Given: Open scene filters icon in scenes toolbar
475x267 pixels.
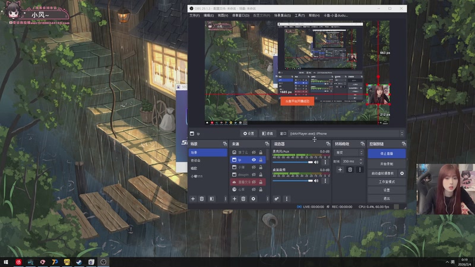Looking at the screenshot, I should [212, 199].
